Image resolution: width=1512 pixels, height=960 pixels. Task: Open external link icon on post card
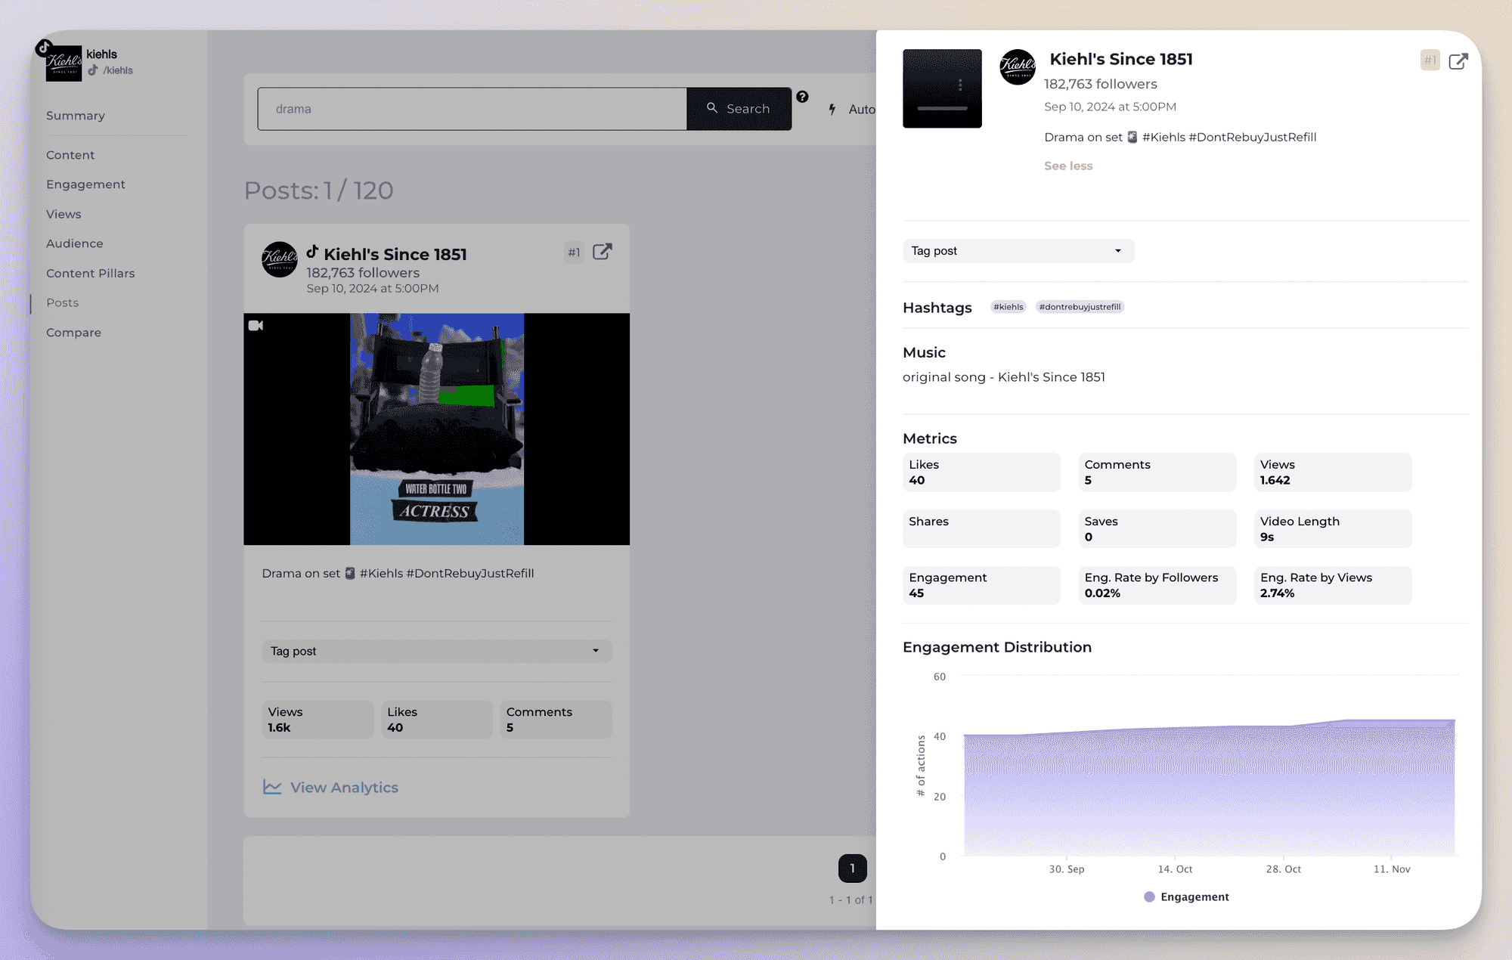tap(602, 252)
